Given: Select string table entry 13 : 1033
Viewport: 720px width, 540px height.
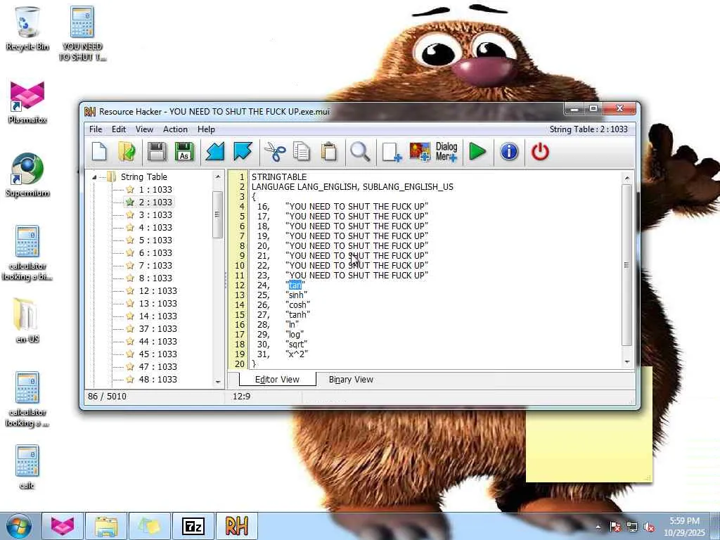Looking at the screenshot, I should click(157, 304).
